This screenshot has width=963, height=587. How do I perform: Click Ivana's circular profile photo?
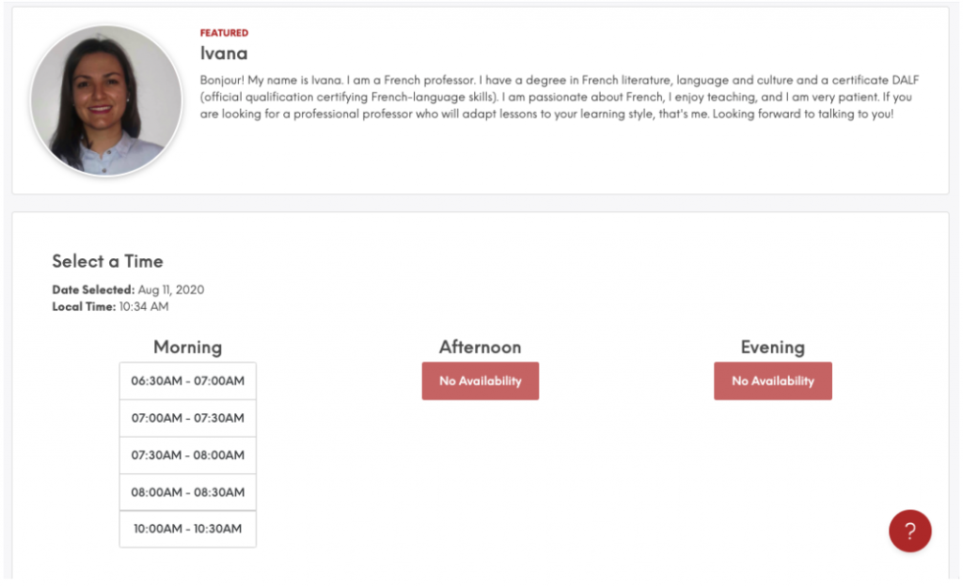[x=106, y=100]
